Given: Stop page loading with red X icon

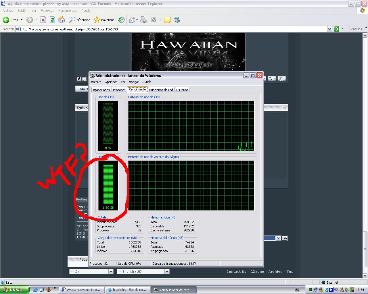Looking at the screenshot, I should [43, 20].
